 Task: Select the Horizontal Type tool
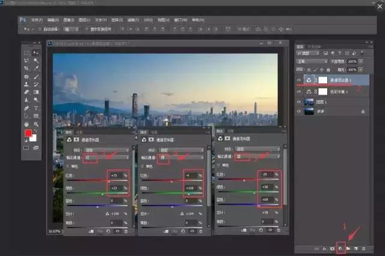36,108
